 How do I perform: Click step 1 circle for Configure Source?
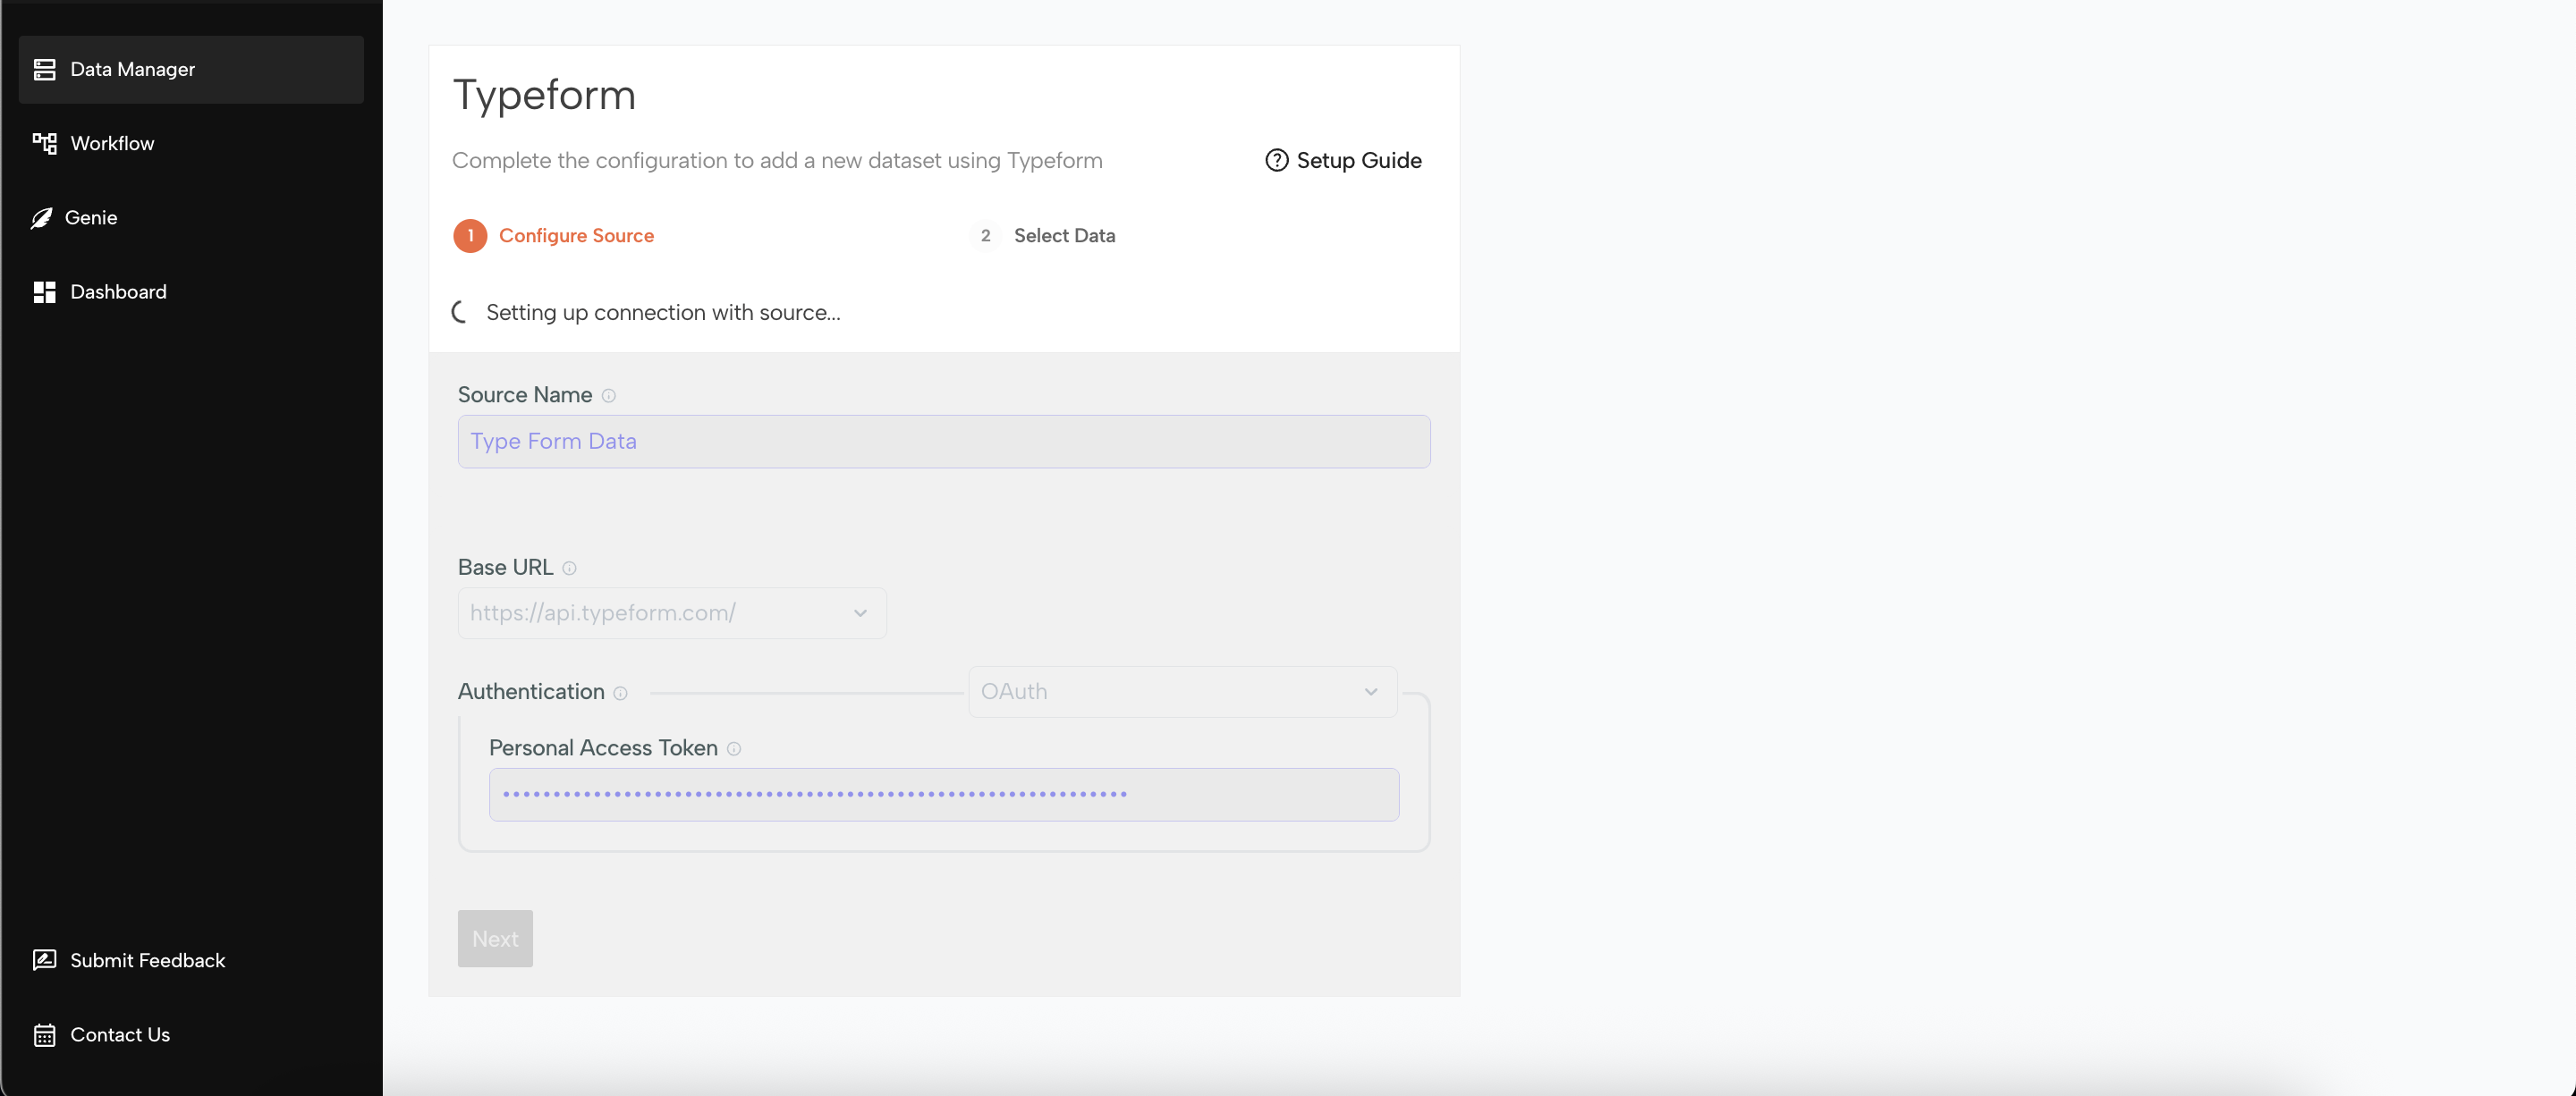coord(470,236)
